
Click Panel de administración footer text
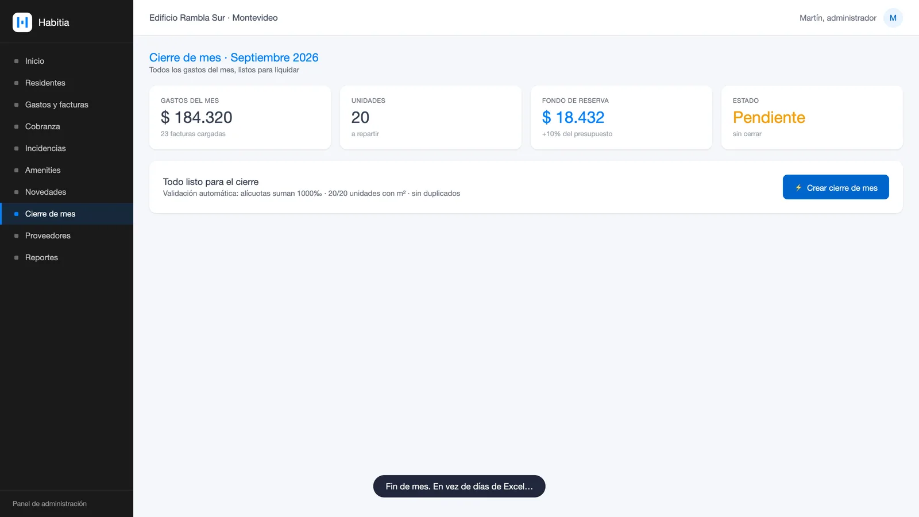click(49, 504)
